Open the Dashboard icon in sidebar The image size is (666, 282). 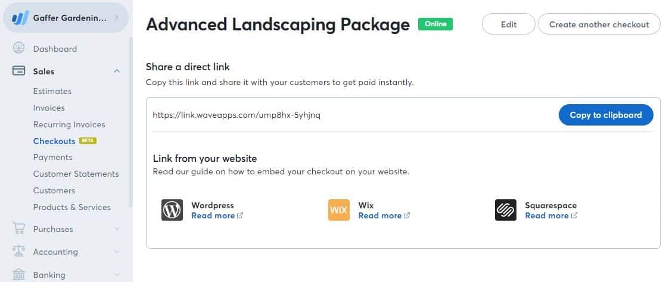pyautogui.click(x=18, y=49)
